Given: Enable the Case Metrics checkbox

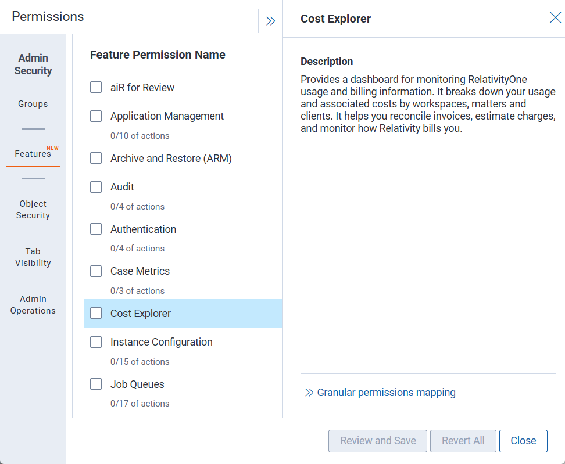Looking at the screenshot, I should pyautogui.click(x=96, y=271).
